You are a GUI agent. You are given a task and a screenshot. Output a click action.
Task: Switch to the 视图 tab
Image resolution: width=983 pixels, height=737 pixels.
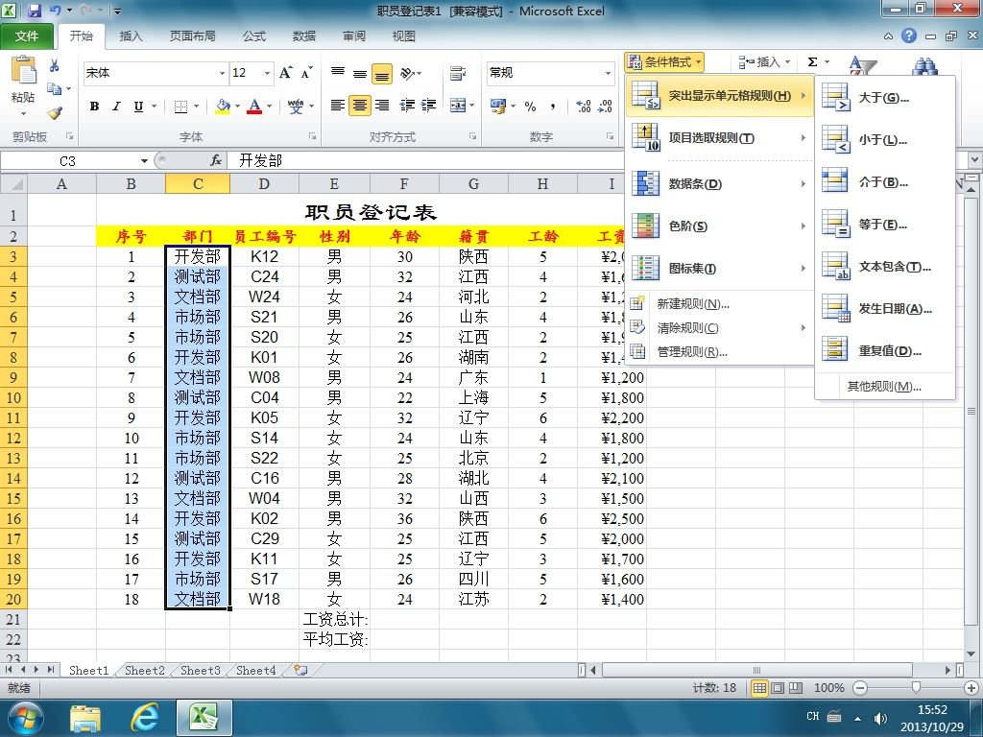click(404, 36)
